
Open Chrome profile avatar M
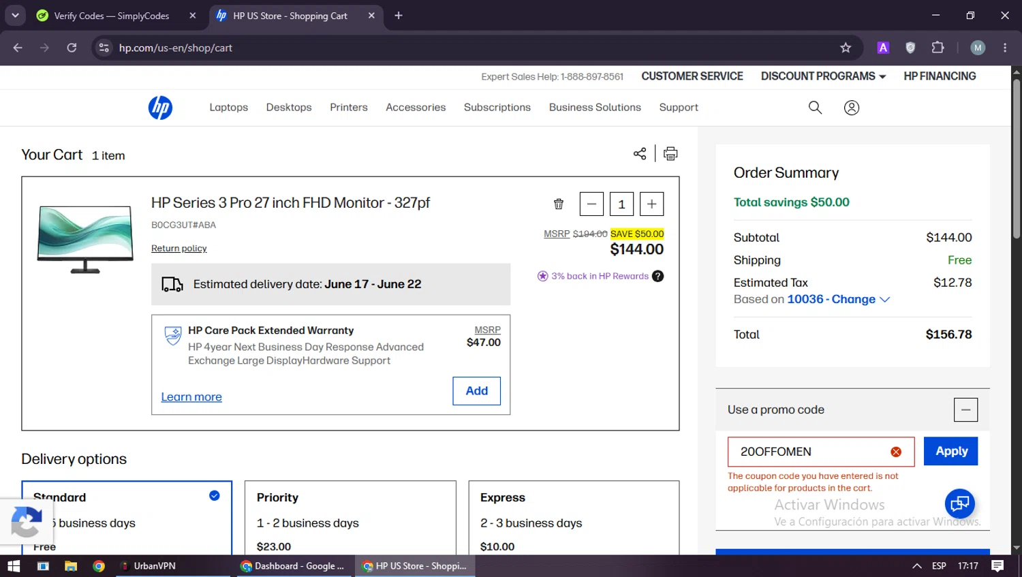(978, 48)
